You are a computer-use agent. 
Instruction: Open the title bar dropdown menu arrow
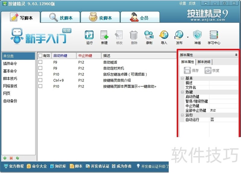click(x=205, y=3)
